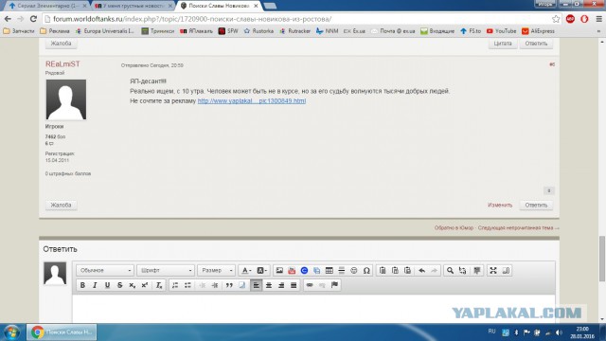Toggle center text alignment
This screenshot has width=606, height=341.
(x=269, y=285)
